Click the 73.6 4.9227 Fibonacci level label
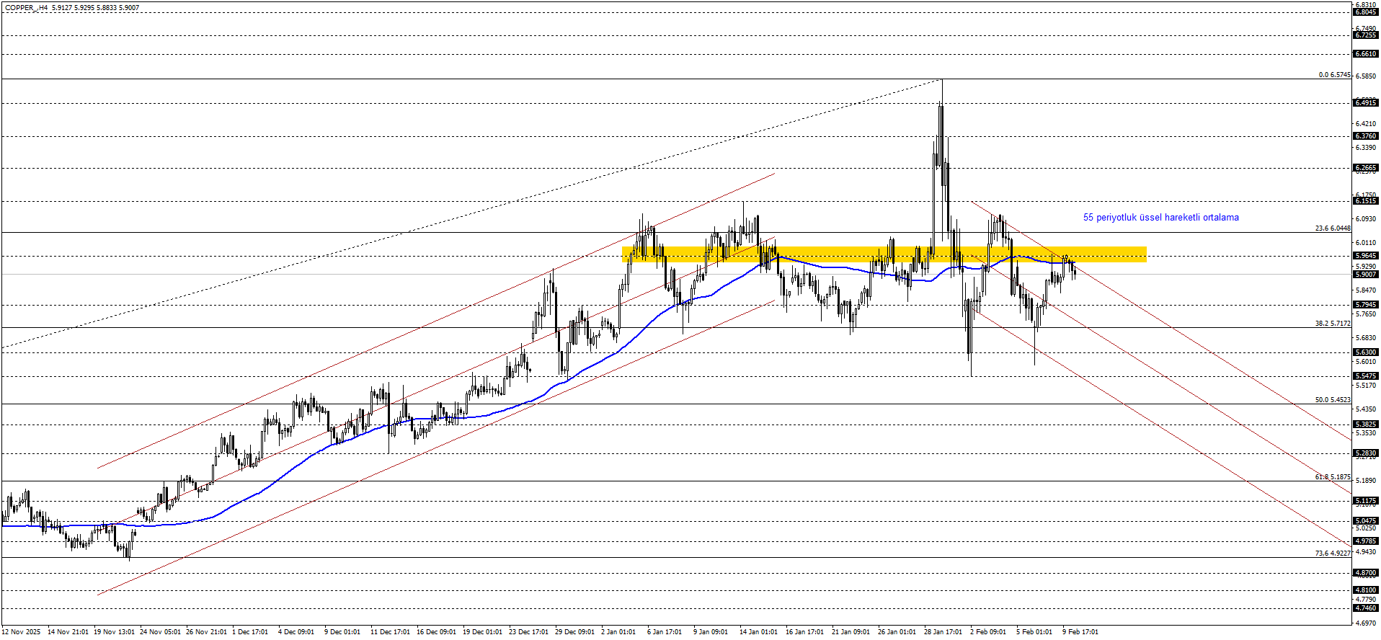Screen dimensions: 1381x640 [1333, 554]
